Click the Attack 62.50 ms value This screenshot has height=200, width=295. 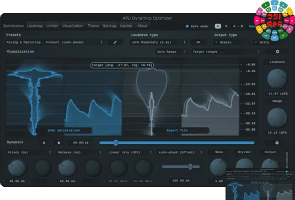coord(17,181)
